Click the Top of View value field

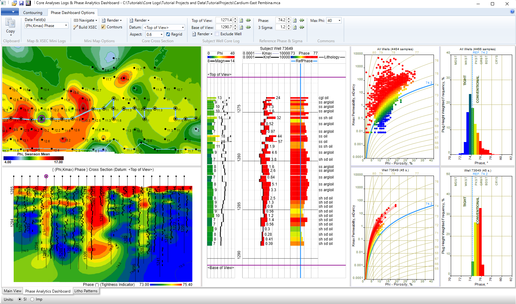[224, 20]
